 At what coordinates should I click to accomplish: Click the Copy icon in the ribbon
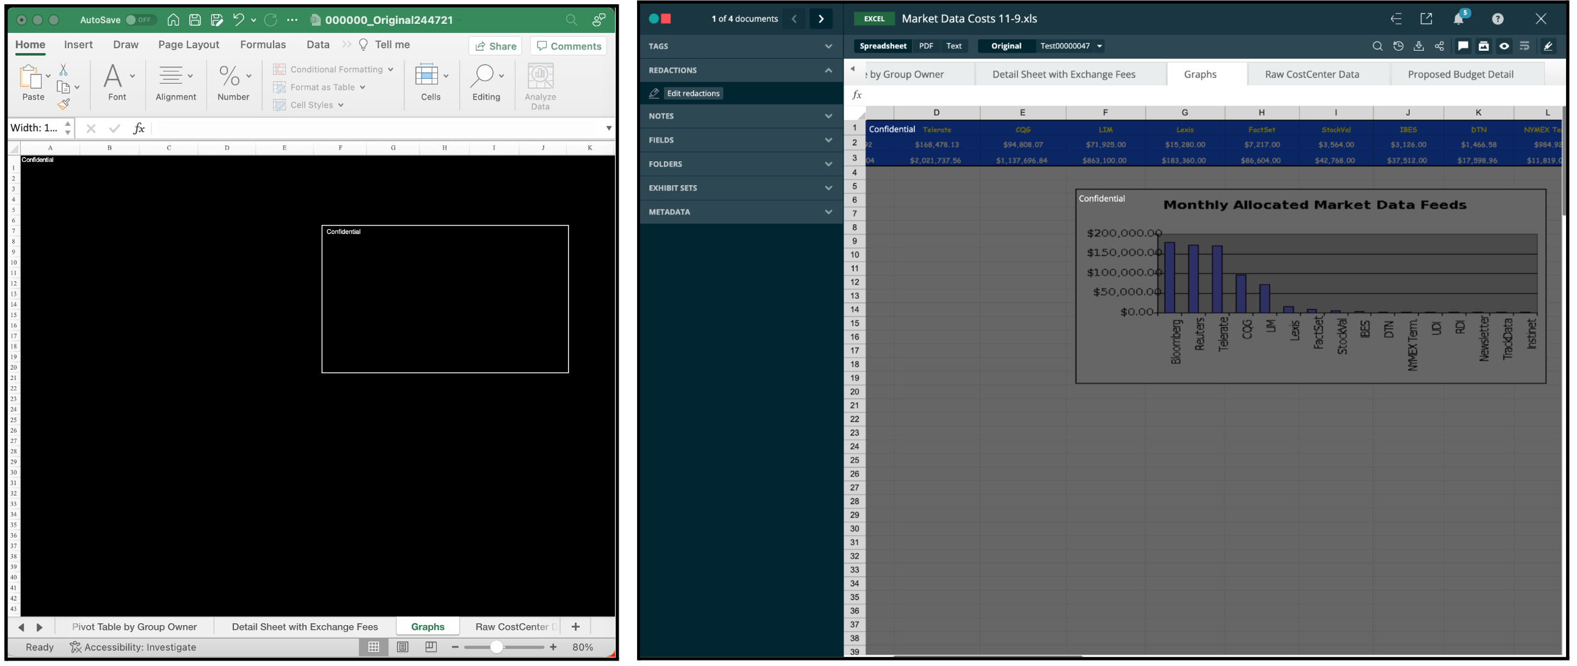pyautogui.click(x=63, y=87)
